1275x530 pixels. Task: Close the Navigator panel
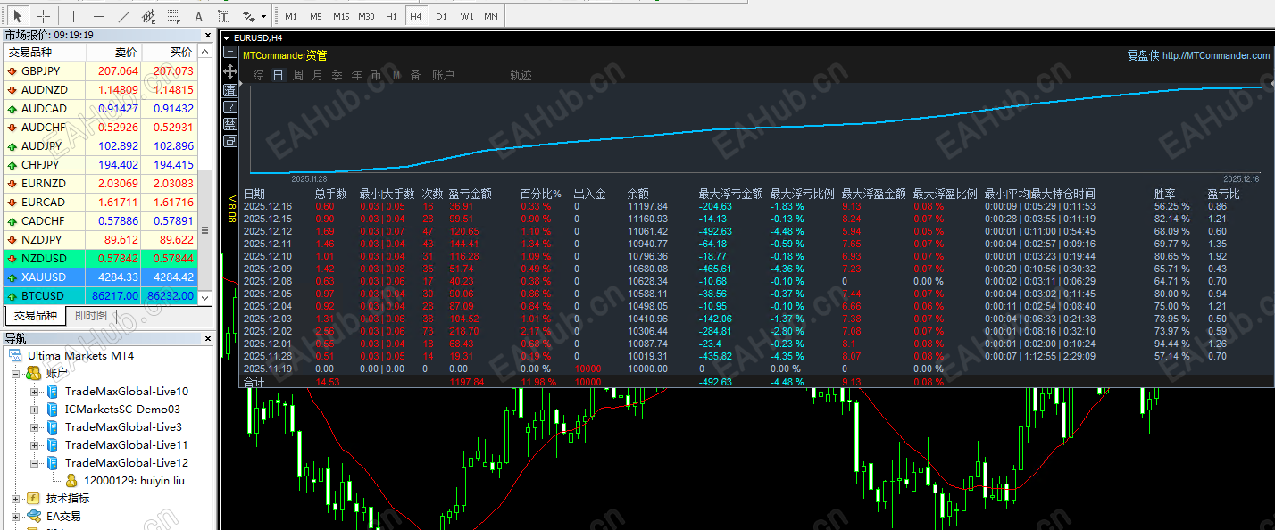(x=208, y=338)
